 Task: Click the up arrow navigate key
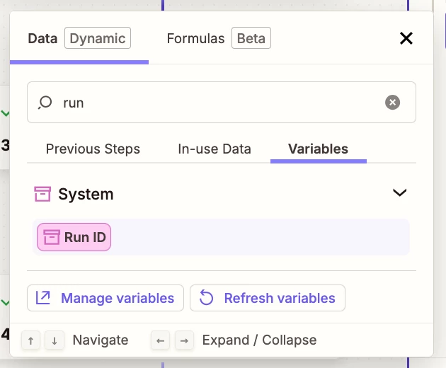[x=30, y=340]
